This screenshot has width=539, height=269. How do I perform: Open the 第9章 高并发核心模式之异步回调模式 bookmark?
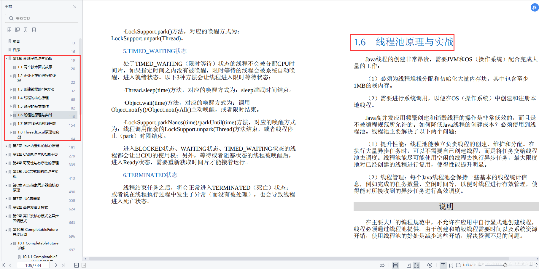[x=36, y=218]
